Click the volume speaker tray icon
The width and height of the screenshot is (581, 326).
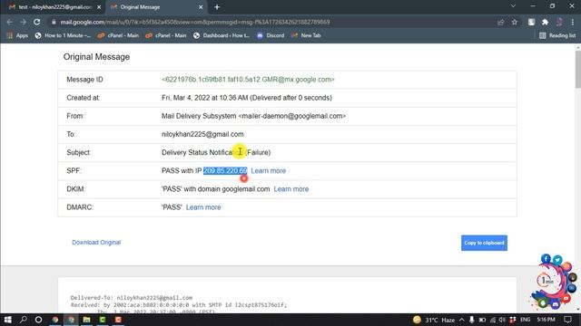502,320
